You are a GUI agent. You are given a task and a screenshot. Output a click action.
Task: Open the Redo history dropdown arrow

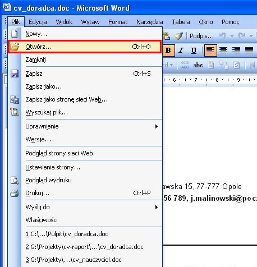(x=251, y=36)
